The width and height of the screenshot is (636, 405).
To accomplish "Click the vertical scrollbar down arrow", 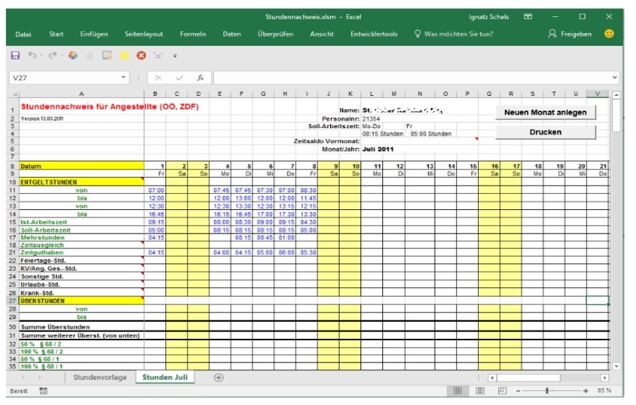I will click(x=616, y=367).
